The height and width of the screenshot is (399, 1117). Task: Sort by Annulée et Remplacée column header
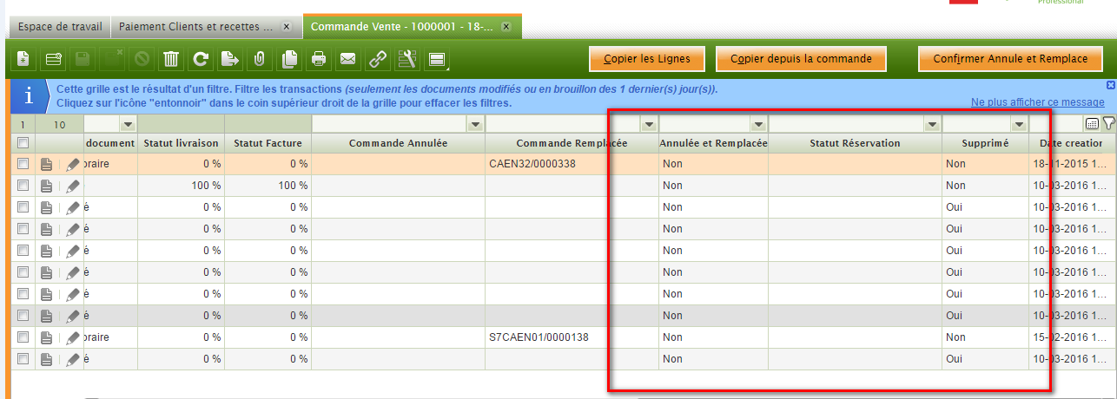(713, 142)
